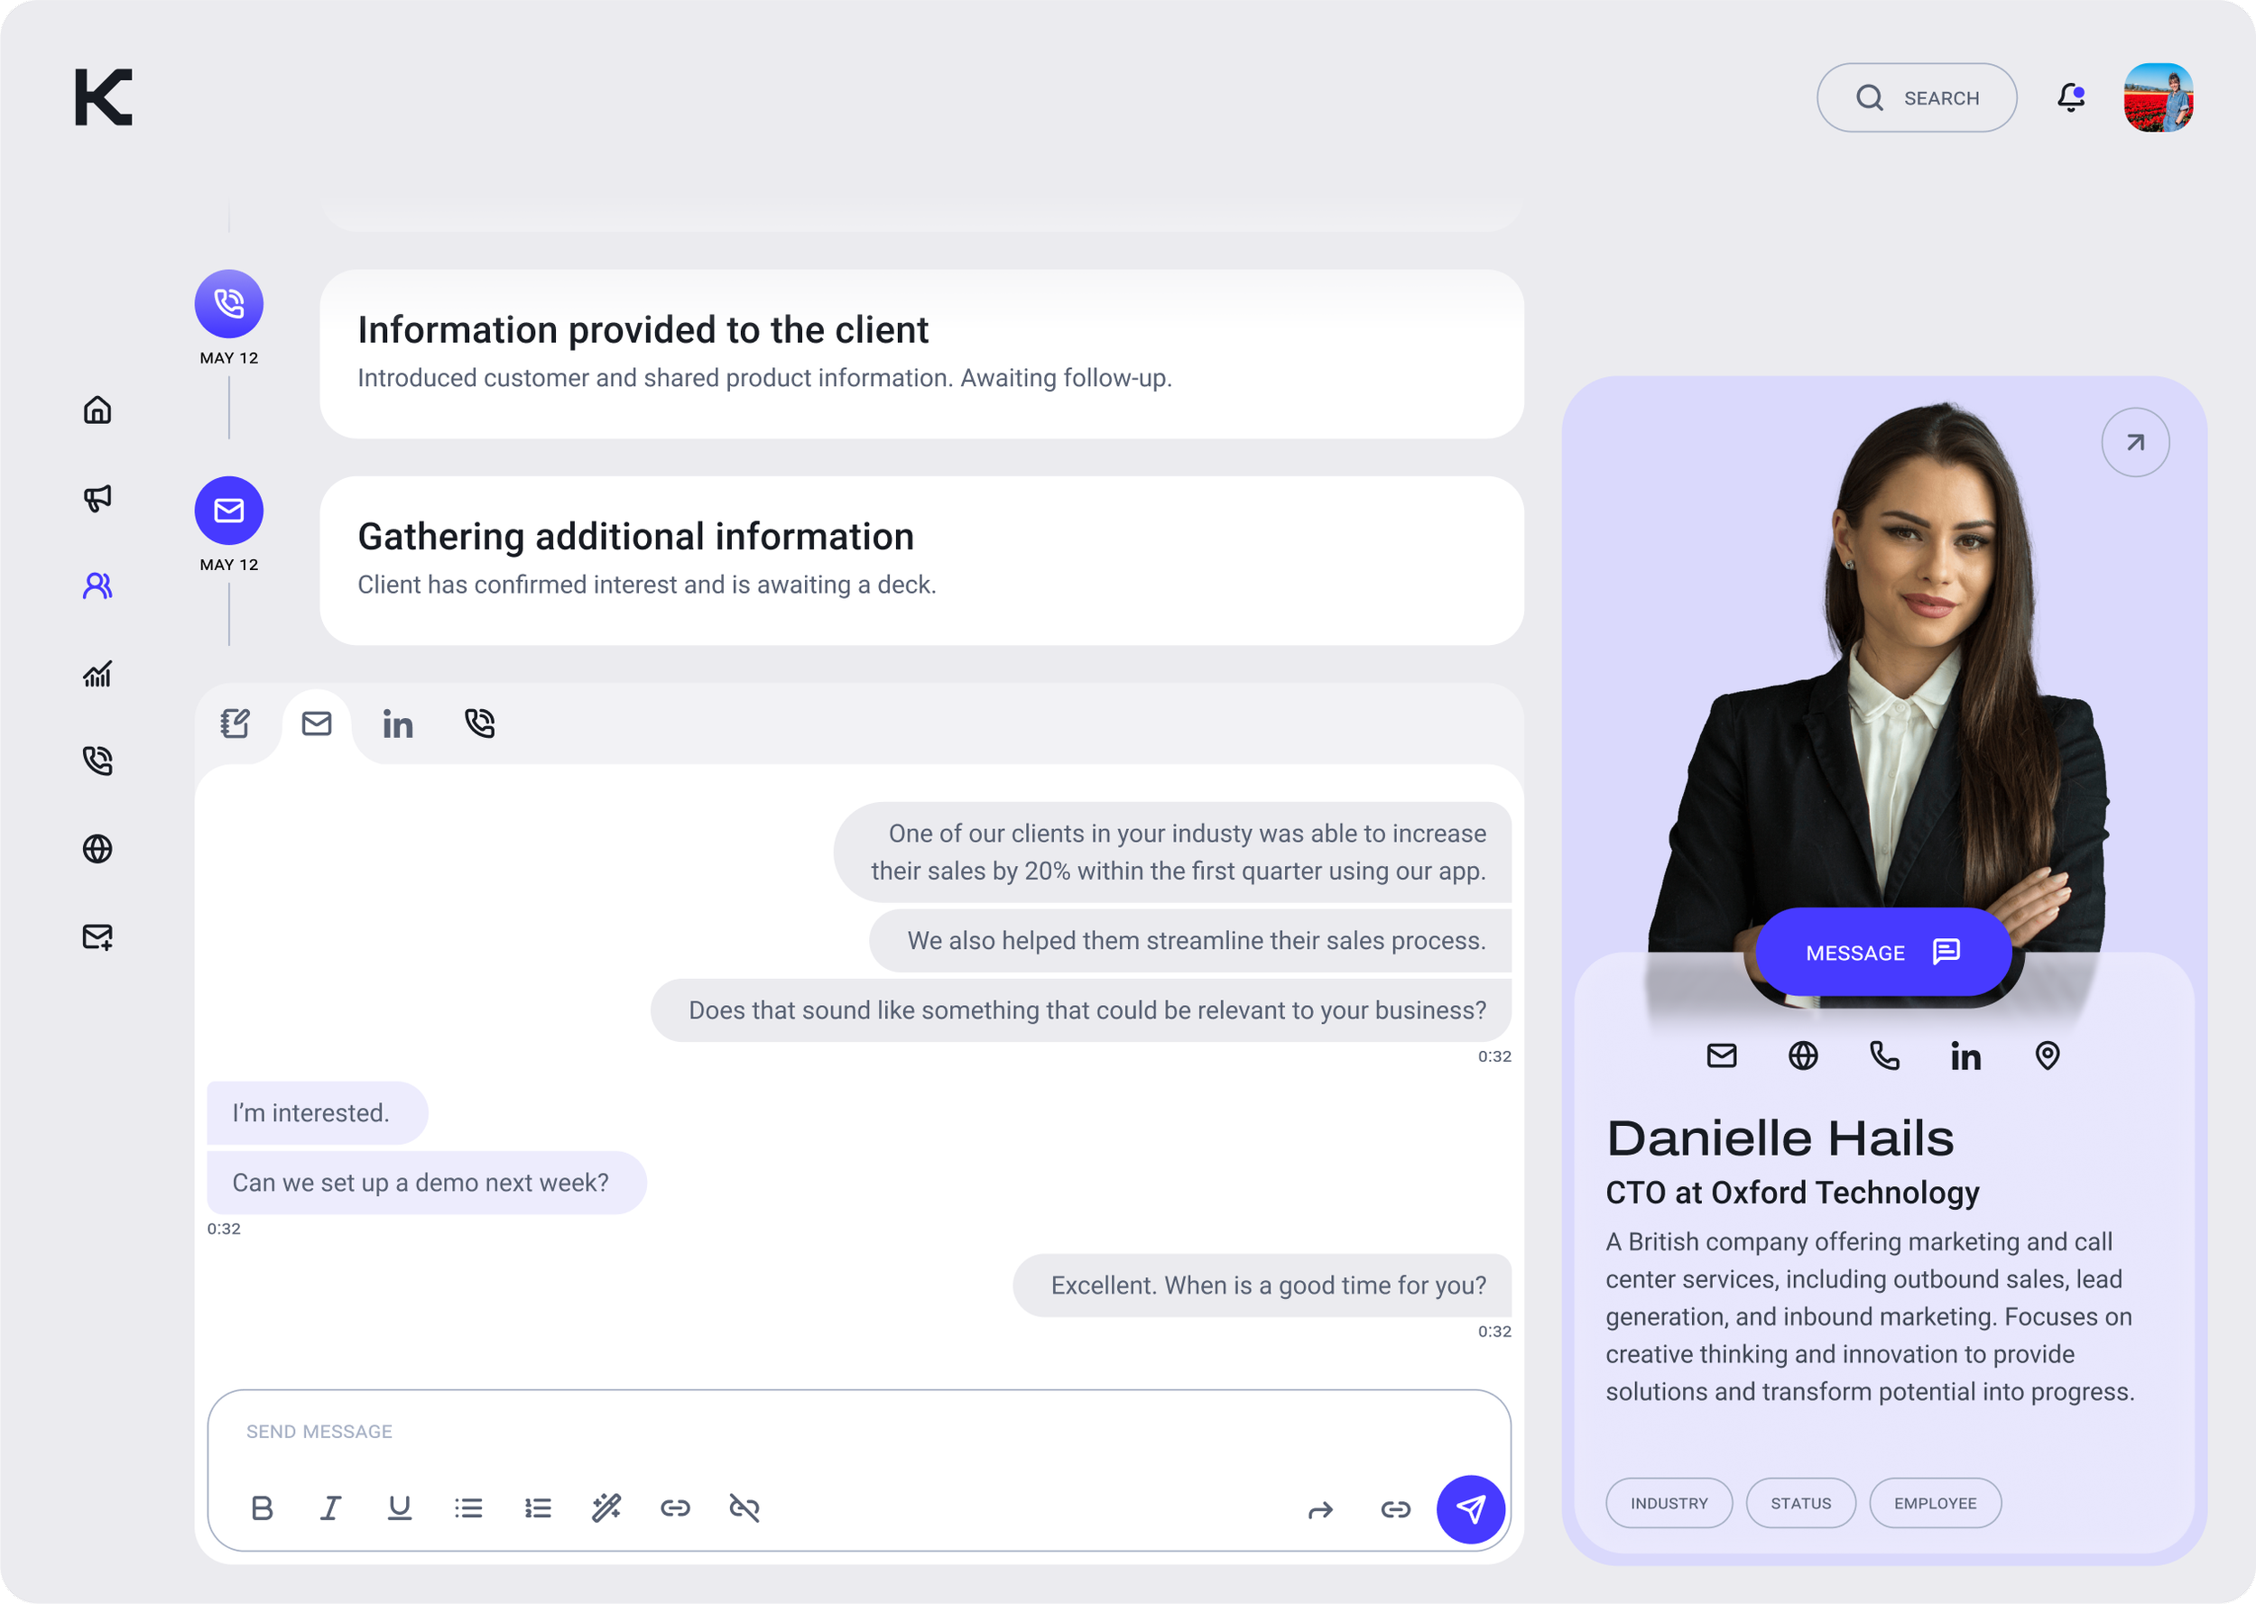The height and width of the screenshot is (1604, 2256).
Task: Open the INDUSTRY tag on the profile card
Action: click(1669, 1503)
